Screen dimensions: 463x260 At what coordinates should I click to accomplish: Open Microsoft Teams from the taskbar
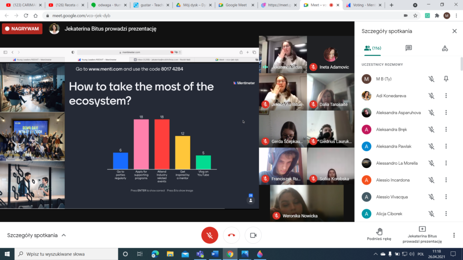point(200,254)
